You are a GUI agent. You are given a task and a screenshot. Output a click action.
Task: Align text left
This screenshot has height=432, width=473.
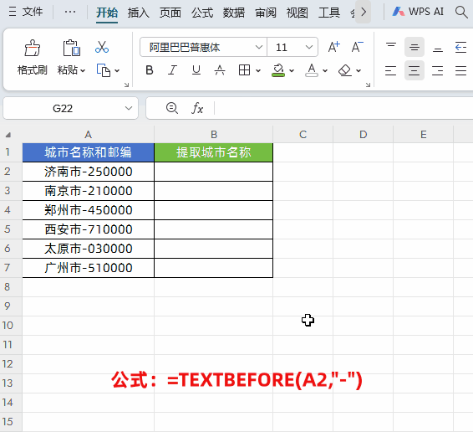(390, 70)
